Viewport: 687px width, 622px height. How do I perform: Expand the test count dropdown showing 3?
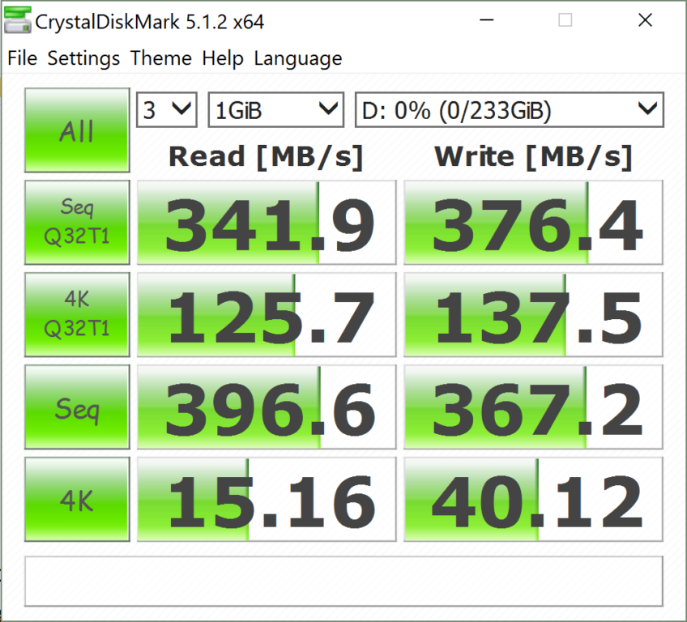pyautogui.click(x=167, y=109)
